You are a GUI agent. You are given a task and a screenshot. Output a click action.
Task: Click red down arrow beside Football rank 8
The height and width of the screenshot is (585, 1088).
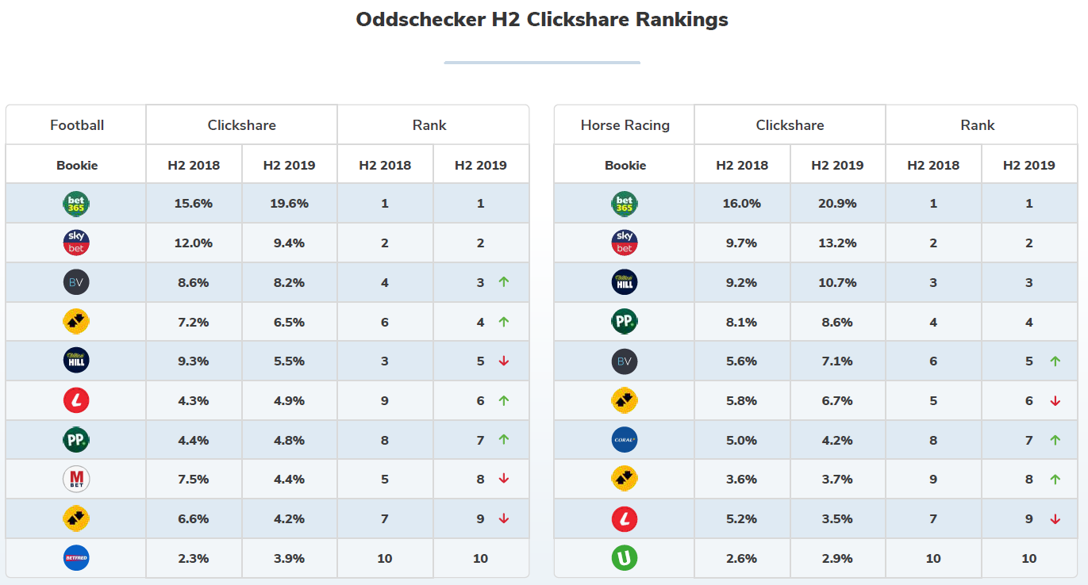coord(503,479)
